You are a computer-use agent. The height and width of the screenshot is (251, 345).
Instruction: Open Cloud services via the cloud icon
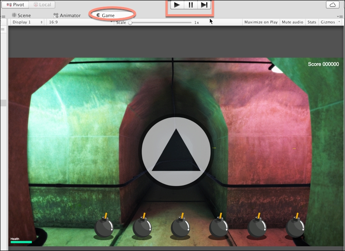(x=332, y=5)
